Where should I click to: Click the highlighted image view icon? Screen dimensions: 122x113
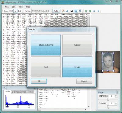click(x=76, y=11)
